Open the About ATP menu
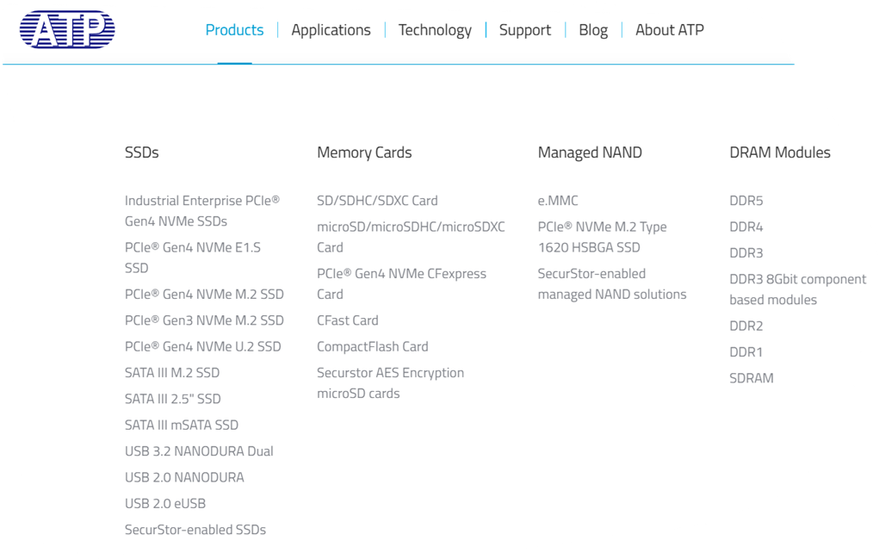The height and width of the screenshot is (559, 879). (669, 30)
